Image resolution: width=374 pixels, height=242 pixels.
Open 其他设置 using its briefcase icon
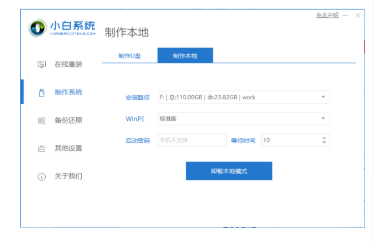point(42,148)
